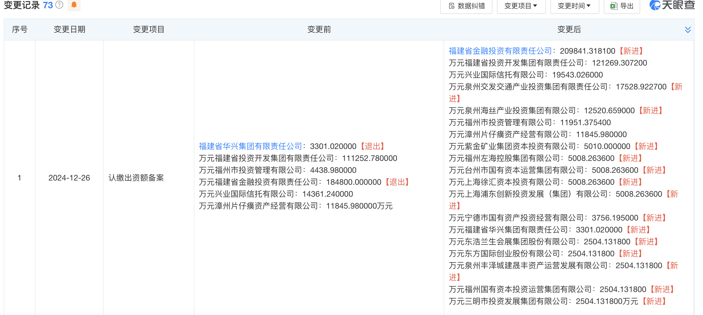Click the question mark help icon
This screenshot has height=315, width=703.
(x=59, y=5)
